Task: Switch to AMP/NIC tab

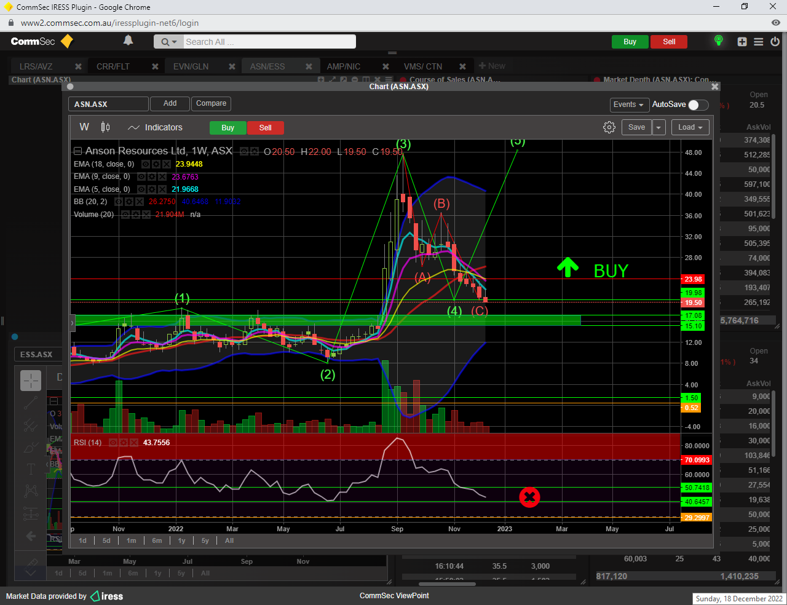Action: [x=344, y=66]
